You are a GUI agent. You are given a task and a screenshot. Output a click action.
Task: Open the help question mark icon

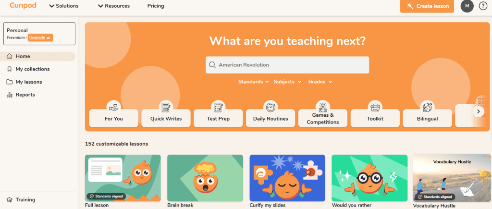(x=483, y=6)
